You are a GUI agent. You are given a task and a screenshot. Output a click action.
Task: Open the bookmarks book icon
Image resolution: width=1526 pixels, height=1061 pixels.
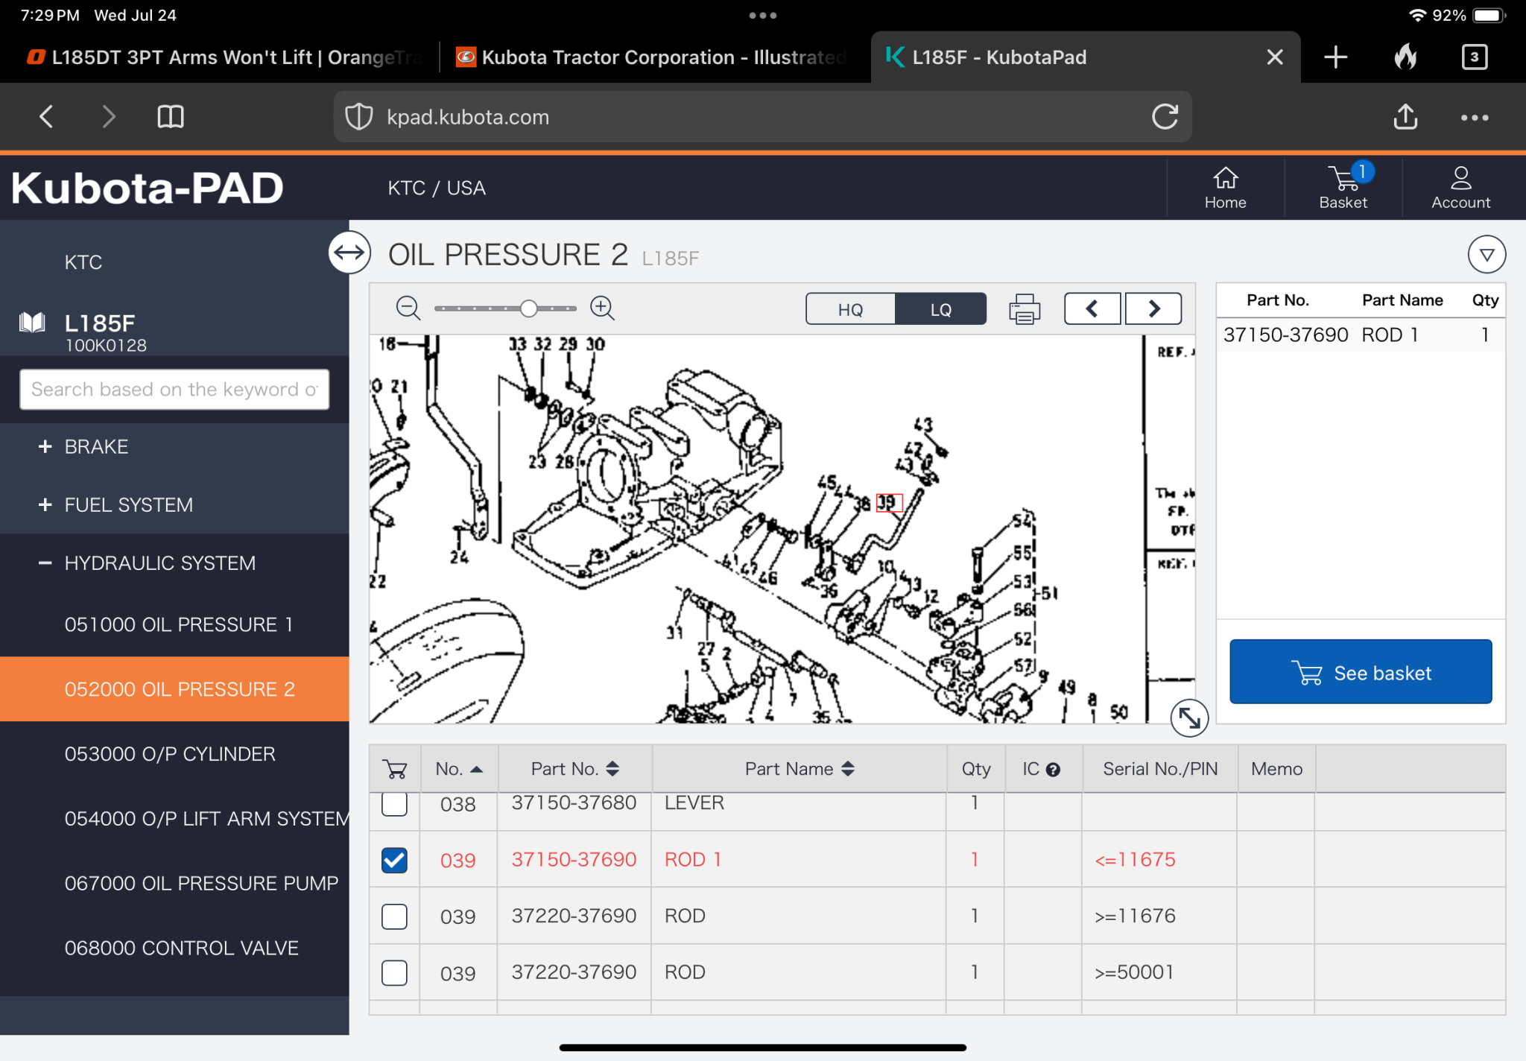pos(171,116)
